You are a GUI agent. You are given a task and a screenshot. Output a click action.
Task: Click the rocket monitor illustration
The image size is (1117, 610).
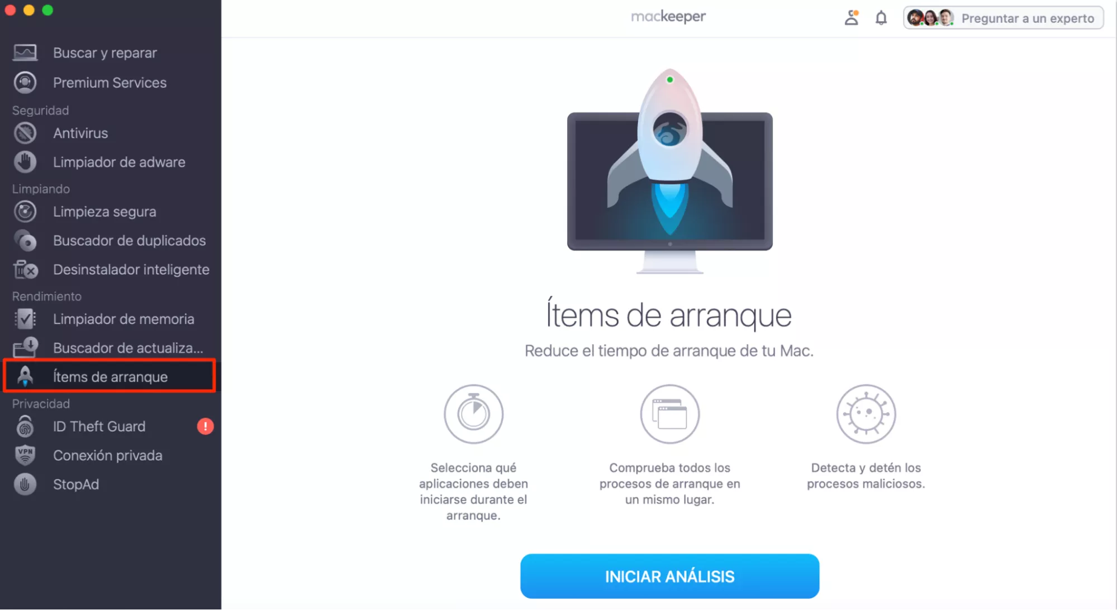click(x=669, y=171)
